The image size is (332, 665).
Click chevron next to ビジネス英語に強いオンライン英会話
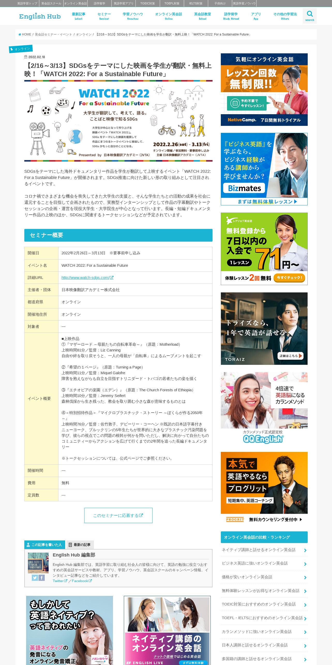point(305,564)
